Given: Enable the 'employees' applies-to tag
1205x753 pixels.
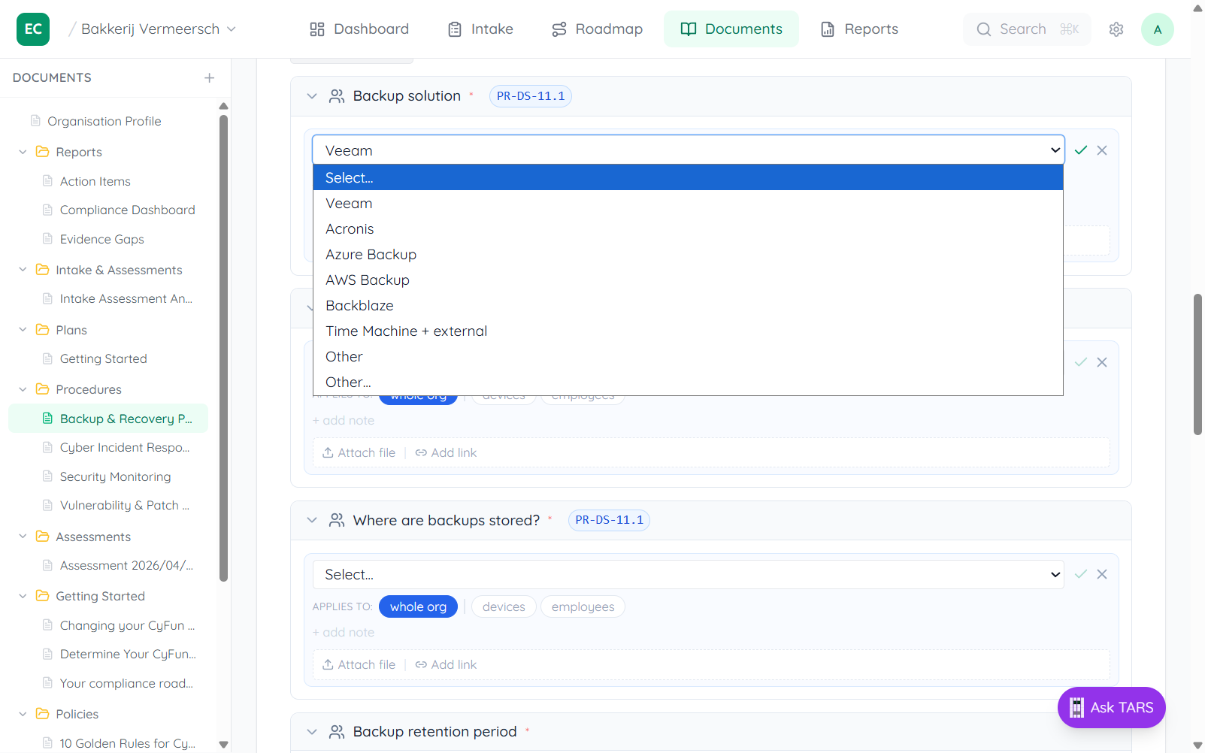Looking at the screenshot, I should pos(583,606).
